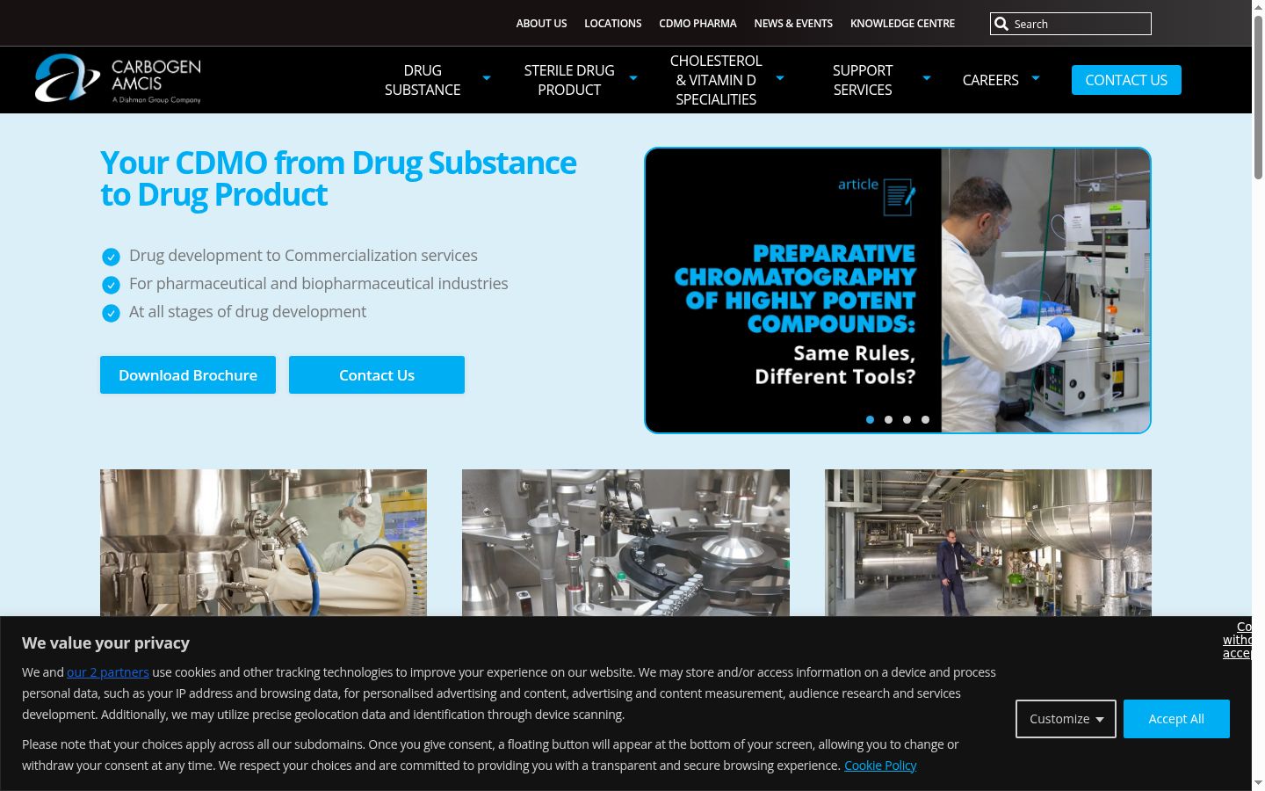Click the 'Your CDMO from Drug Substance' heading

[x=338, y=178]
